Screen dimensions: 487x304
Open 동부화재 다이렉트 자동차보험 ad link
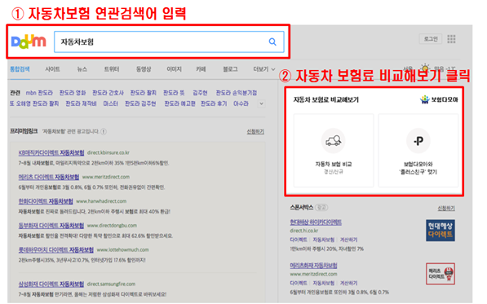tap(51, 226)
